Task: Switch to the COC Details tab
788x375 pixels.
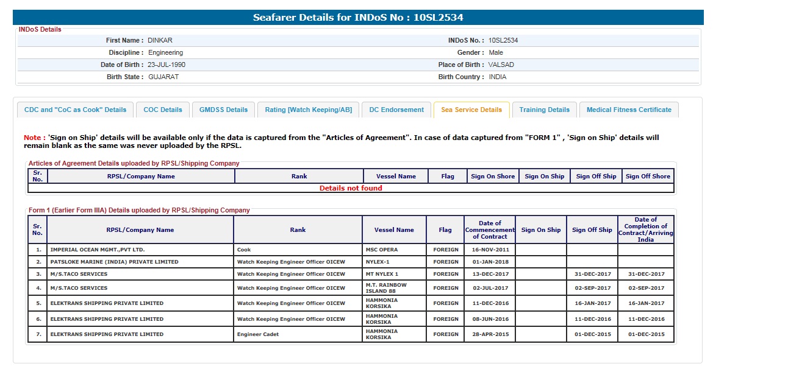Action: tap(163, 110)
